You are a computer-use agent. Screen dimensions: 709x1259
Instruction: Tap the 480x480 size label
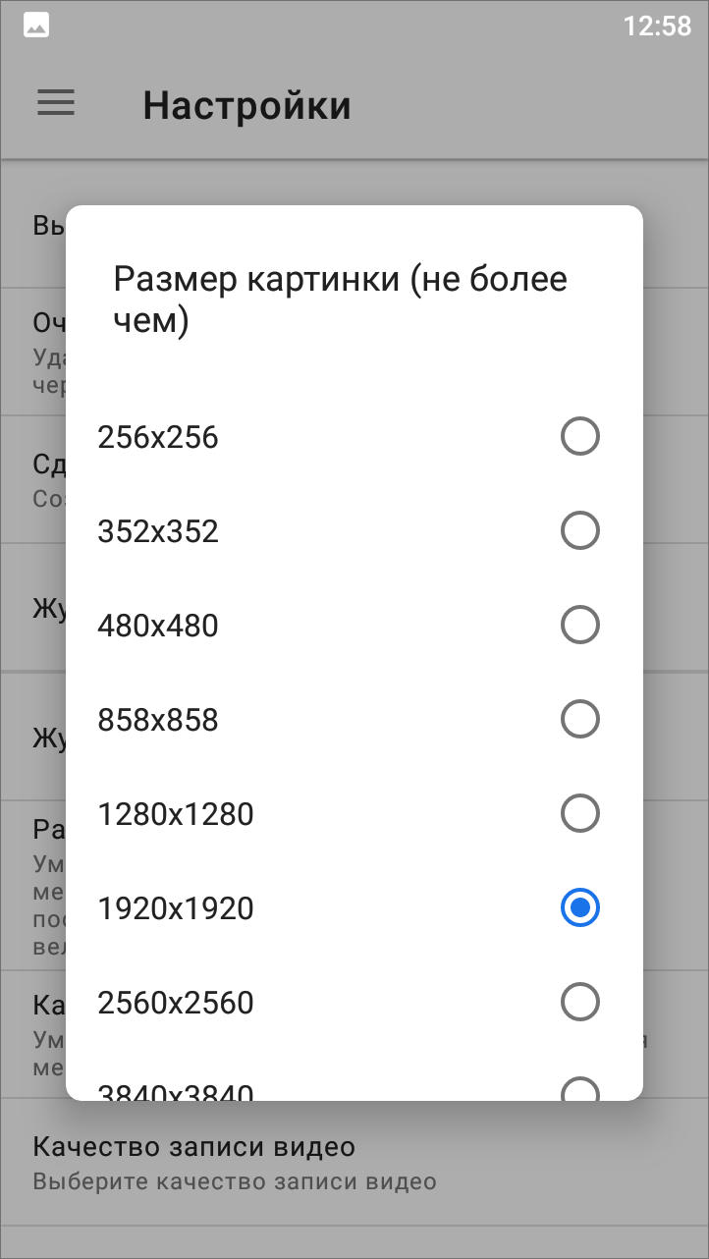(158, 626)
